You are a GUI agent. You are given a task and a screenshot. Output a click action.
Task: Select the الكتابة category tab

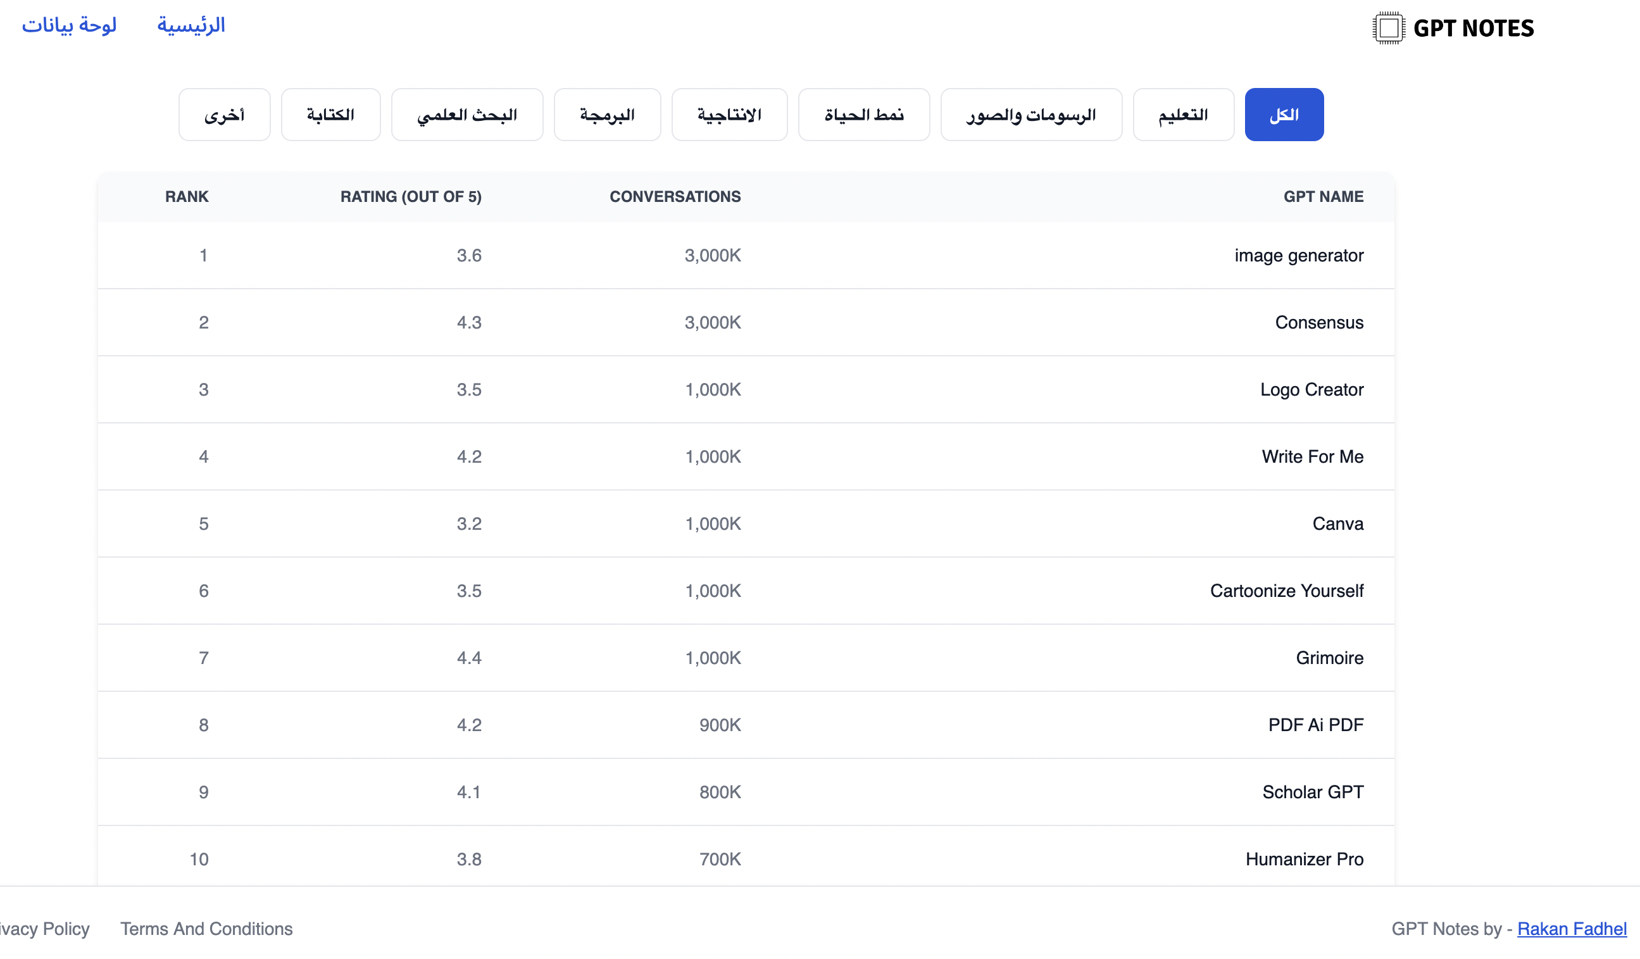[330, 115]
